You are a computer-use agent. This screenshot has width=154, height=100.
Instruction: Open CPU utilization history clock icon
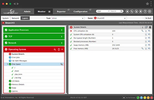(x=150, y=31)
